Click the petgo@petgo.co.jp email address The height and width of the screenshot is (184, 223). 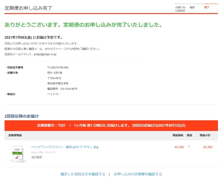pyautogui.click(x=45, y=54)
